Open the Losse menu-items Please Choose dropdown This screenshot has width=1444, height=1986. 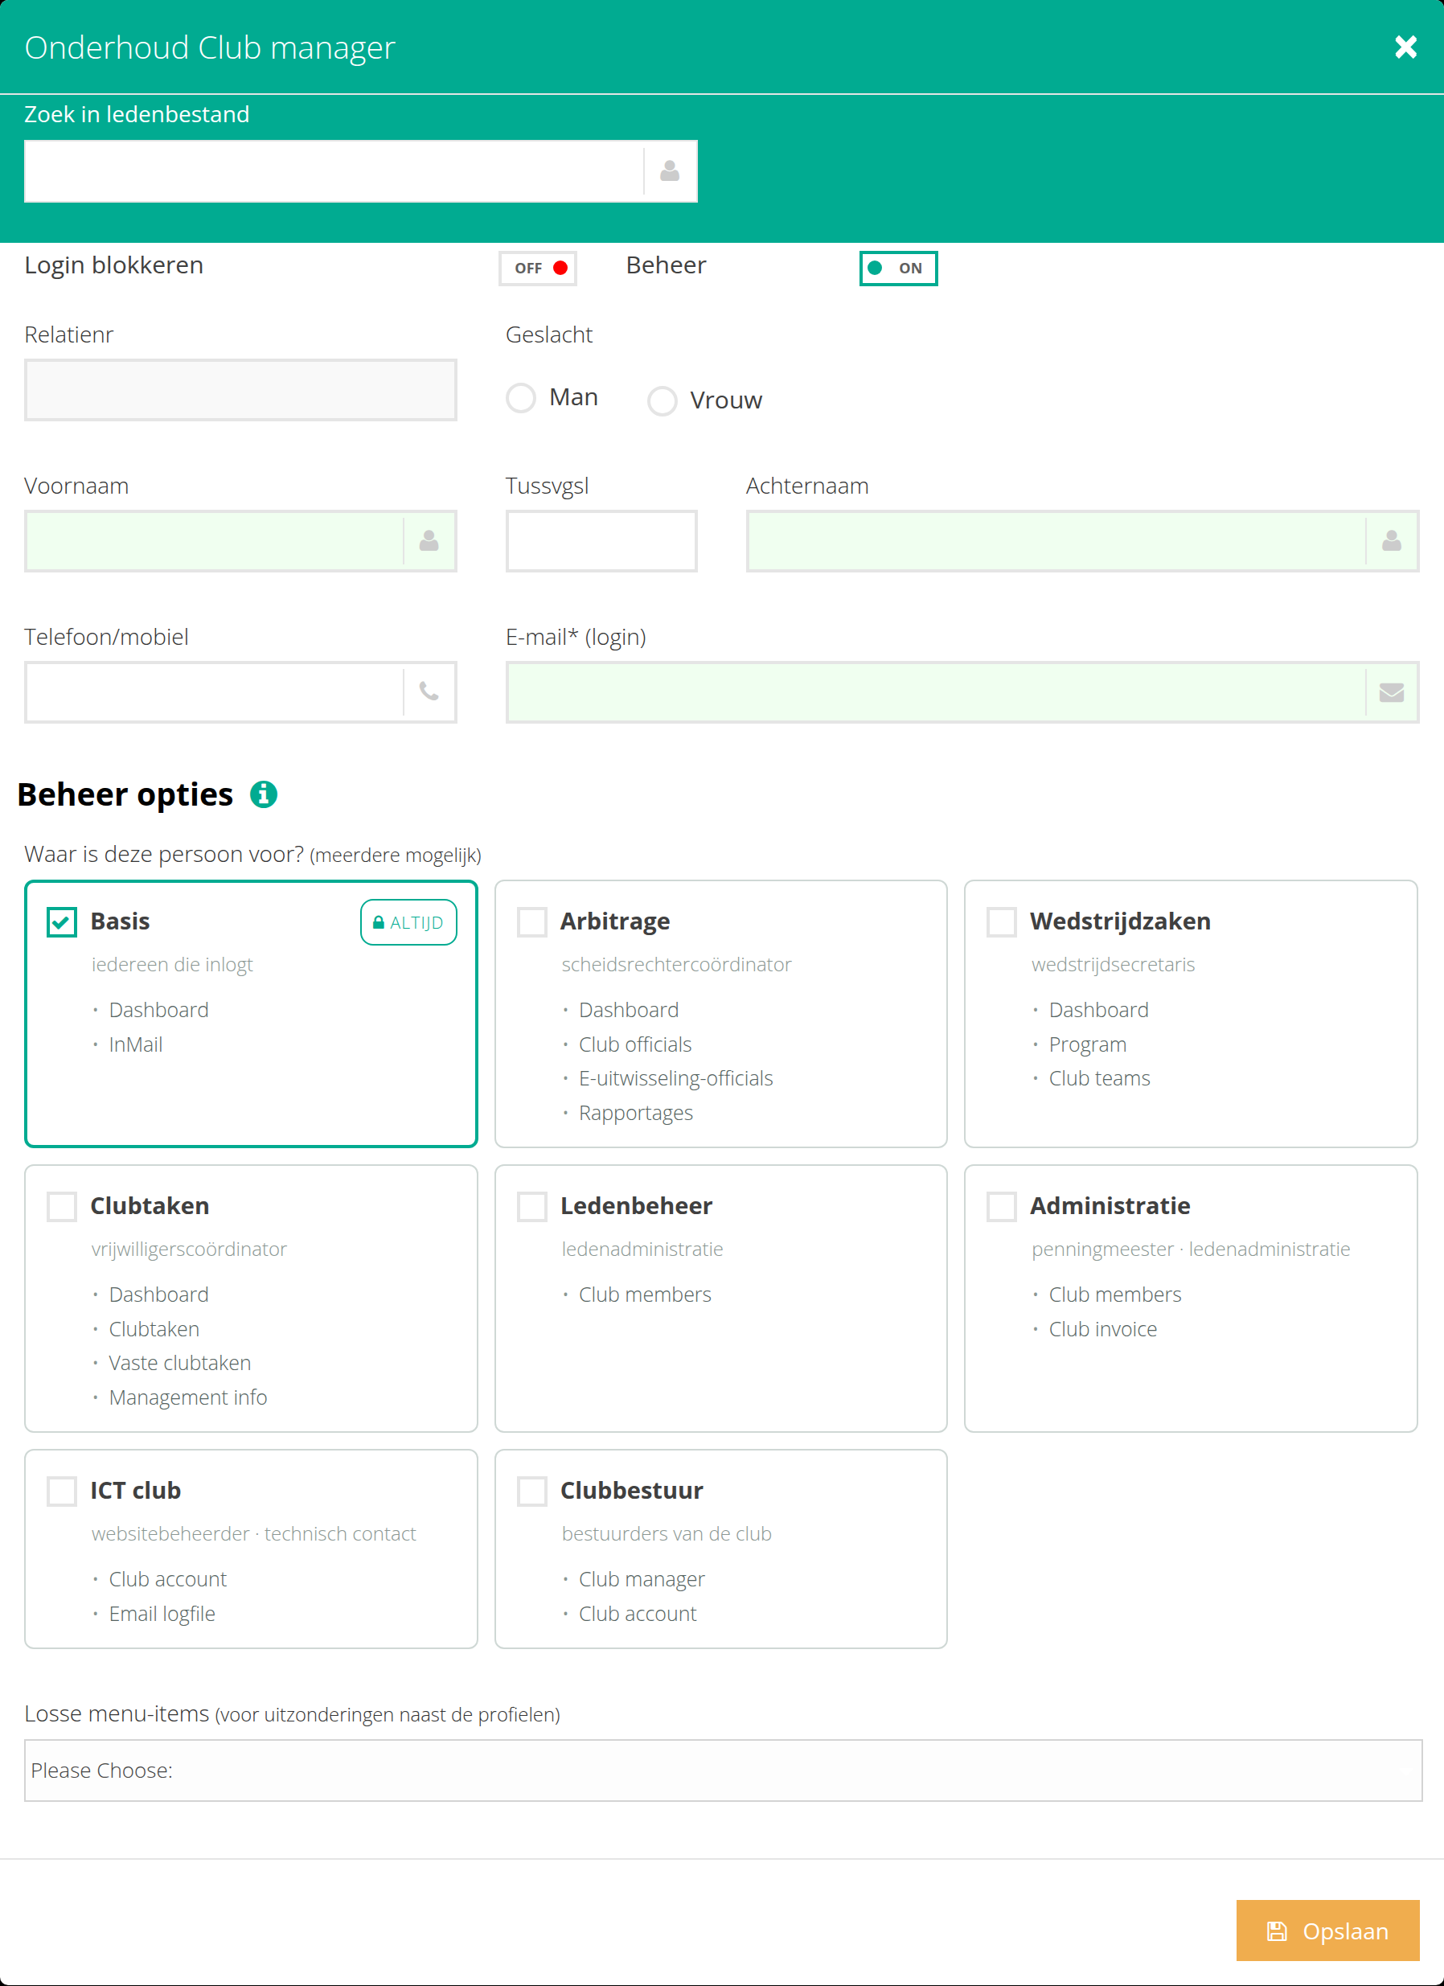coord(724,1771)
